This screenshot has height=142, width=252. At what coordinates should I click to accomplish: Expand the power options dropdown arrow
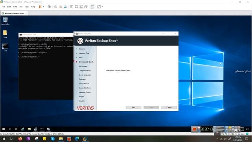(43, 7)
